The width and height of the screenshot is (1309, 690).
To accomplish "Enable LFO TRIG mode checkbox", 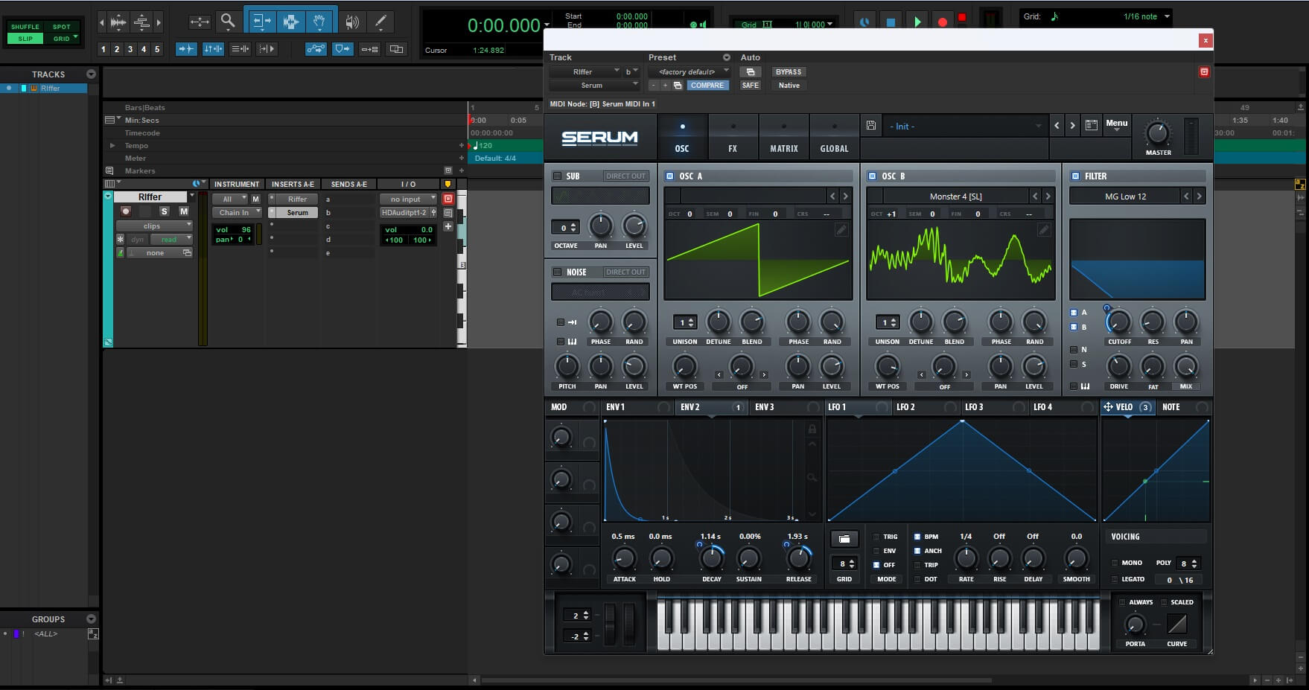I will click(876, 537).
